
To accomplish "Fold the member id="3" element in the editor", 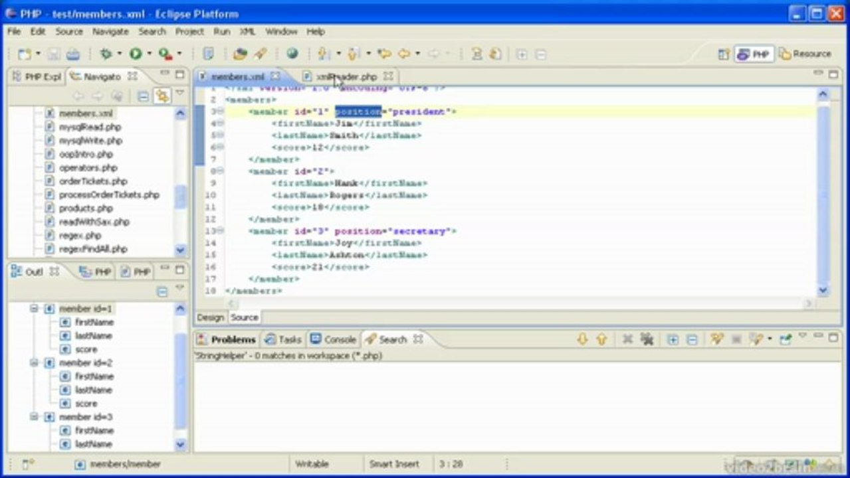I will coord(219,230).
